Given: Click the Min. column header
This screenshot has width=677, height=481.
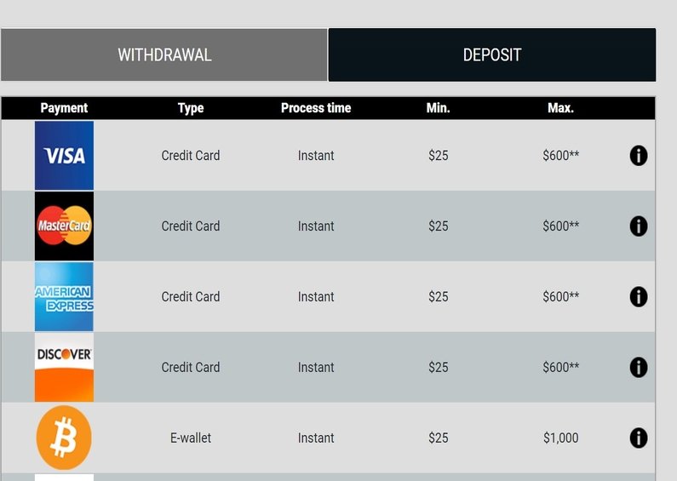Looking at the screenshot, I should click(439, 108).
